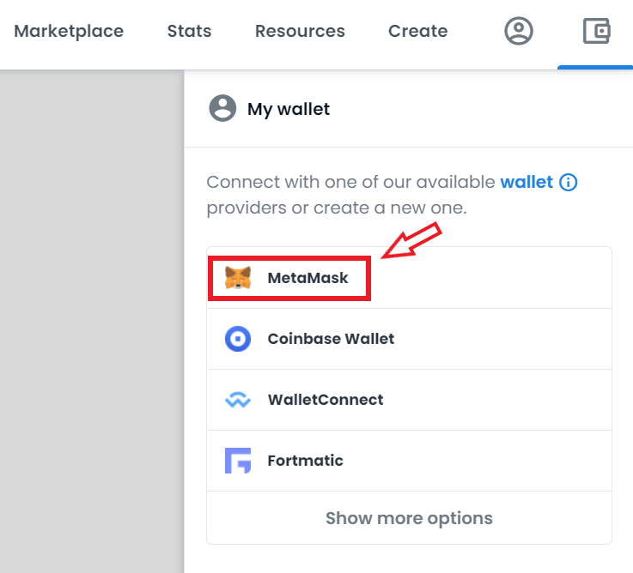The image size is (633, 573).
Task: Connect using MetaMask
Action: pos(410,278)
